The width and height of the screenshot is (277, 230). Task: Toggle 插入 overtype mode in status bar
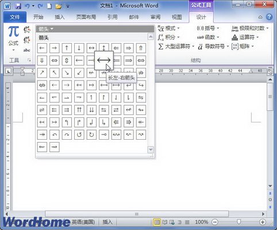coord(107,222)
